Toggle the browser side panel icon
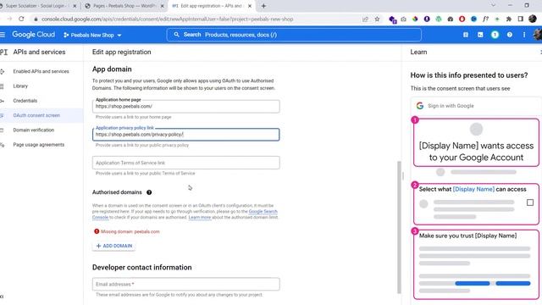Screen dimensions: 542x305 tap(521, 19)
